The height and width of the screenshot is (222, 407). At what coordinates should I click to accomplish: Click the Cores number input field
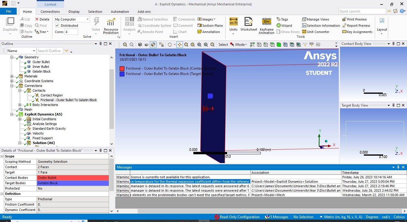(71, 32)
